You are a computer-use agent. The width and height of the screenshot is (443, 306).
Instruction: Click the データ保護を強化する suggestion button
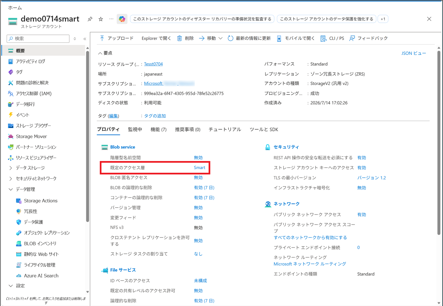pyautogui.click(x=326, y=19)
